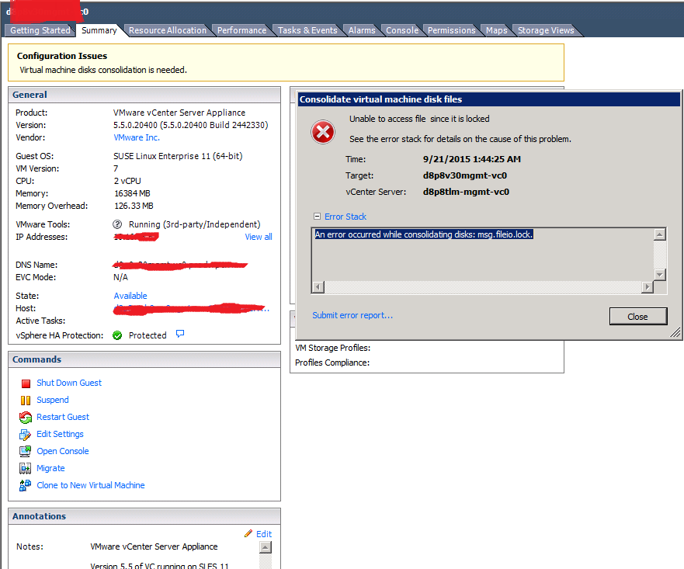Click the Suspend pause icon
Image resolution: width=684 pixels, height=569 pixels.
(x=24, y=400)
